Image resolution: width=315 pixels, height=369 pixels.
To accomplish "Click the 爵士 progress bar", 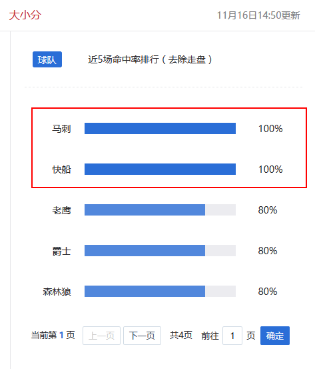I will [160, 251].
